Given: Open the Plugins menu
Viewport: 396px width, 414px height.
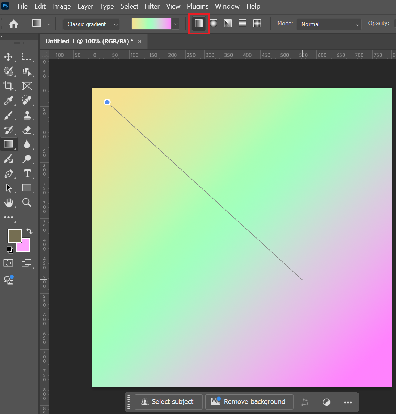Looking at the screenshot, I should 197,6.
